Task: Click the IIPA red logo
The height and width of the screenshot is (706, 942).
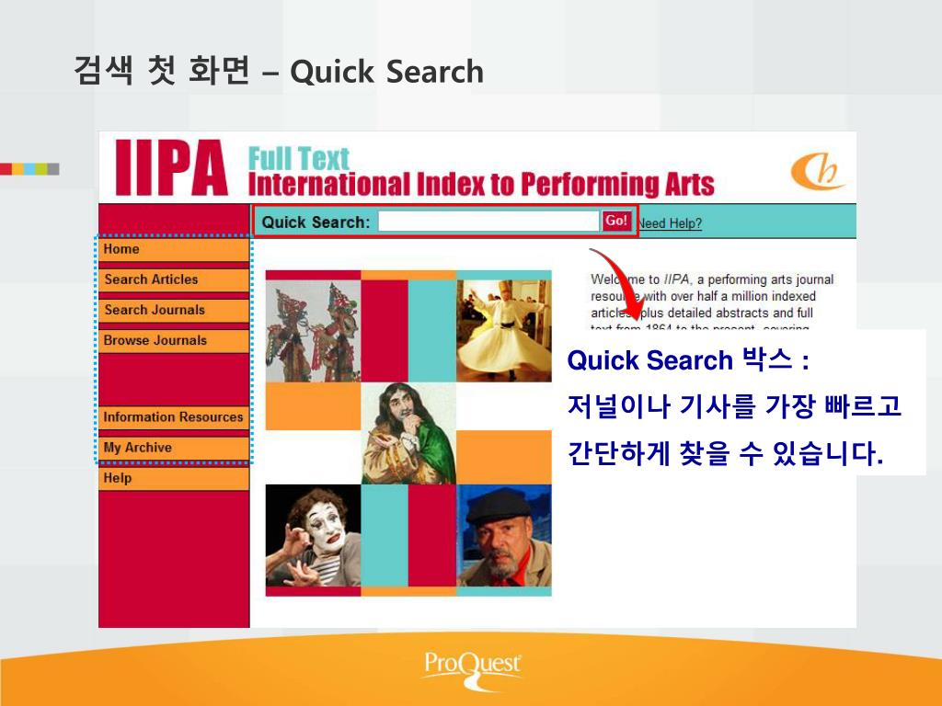Action: click(171, 167)
